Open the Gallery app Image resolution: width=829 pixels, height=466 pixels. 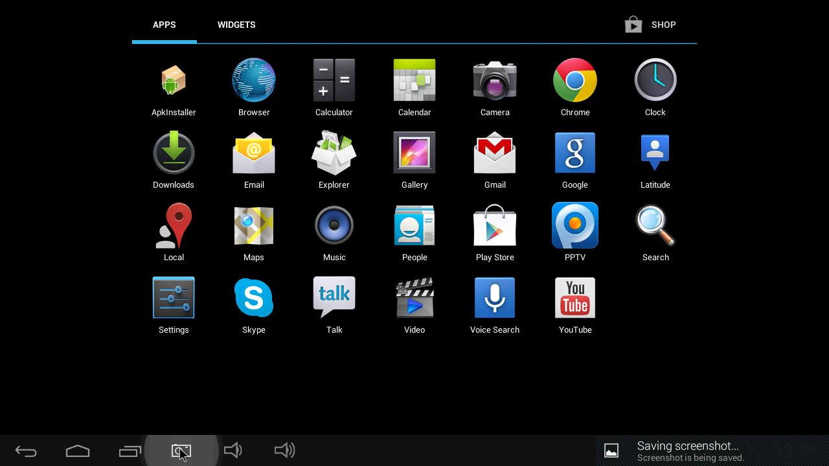(x=414, y=153)
